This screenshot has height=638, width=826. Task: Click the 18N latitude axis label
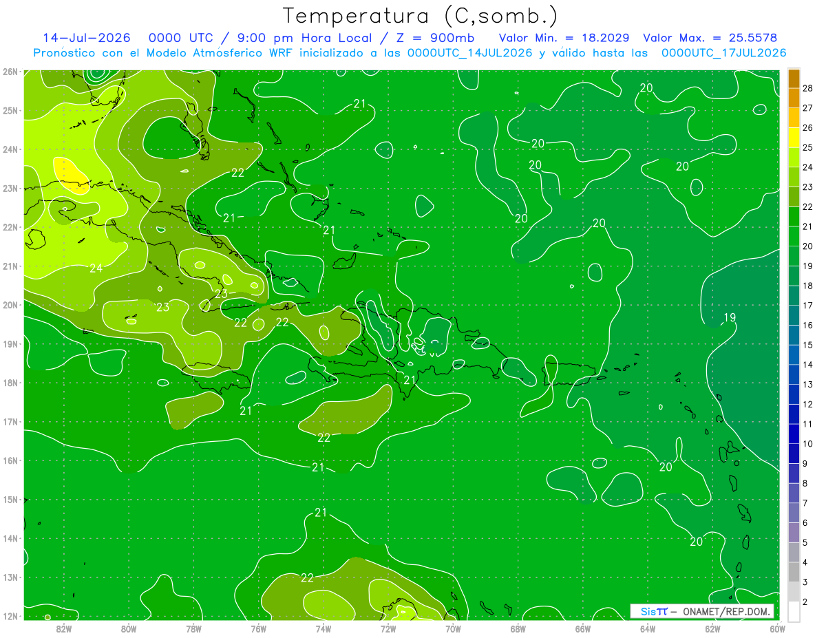point(10,383)
